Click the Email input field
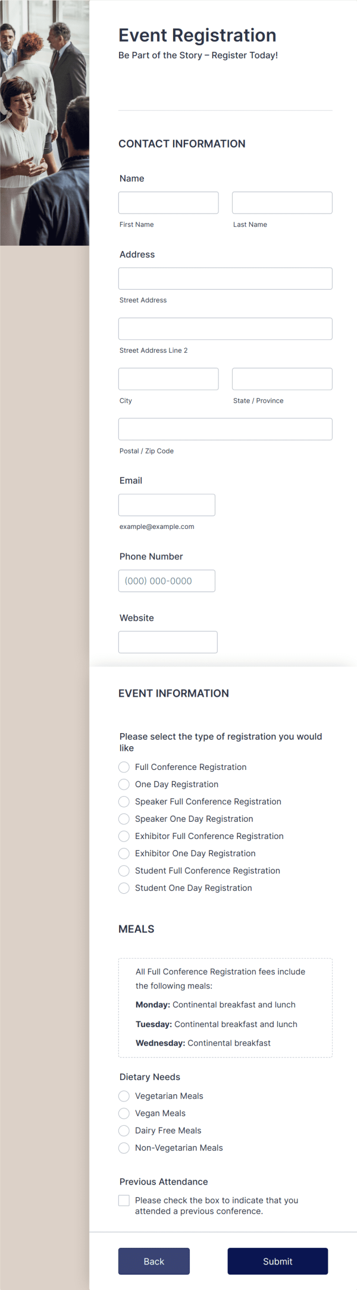The width and height of the screenshot is (357, 1290). tap(167, 505)
